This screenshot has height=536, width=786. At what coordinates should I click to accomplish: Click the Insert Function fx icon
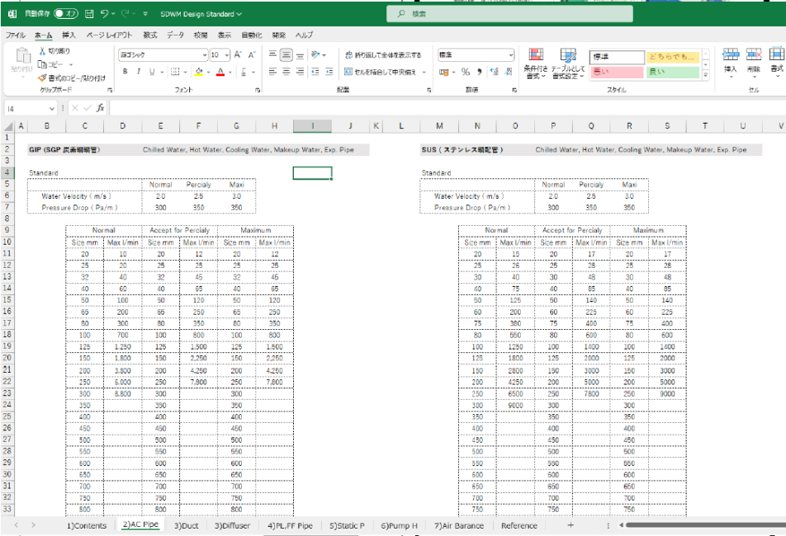click(x=100, y=108)
